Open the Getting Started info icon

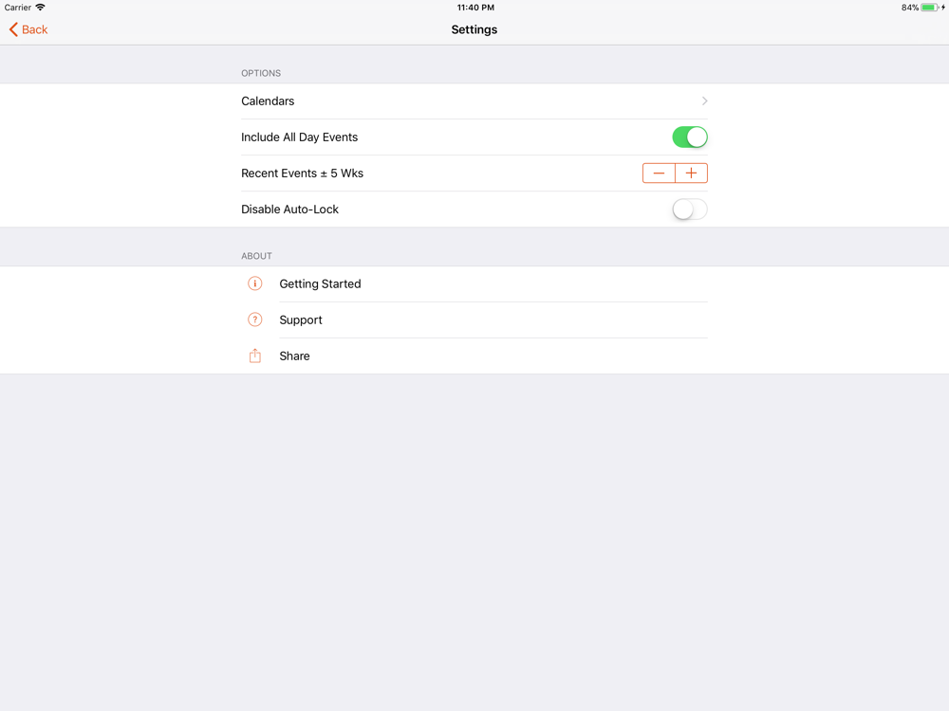(x=254, y=283)
